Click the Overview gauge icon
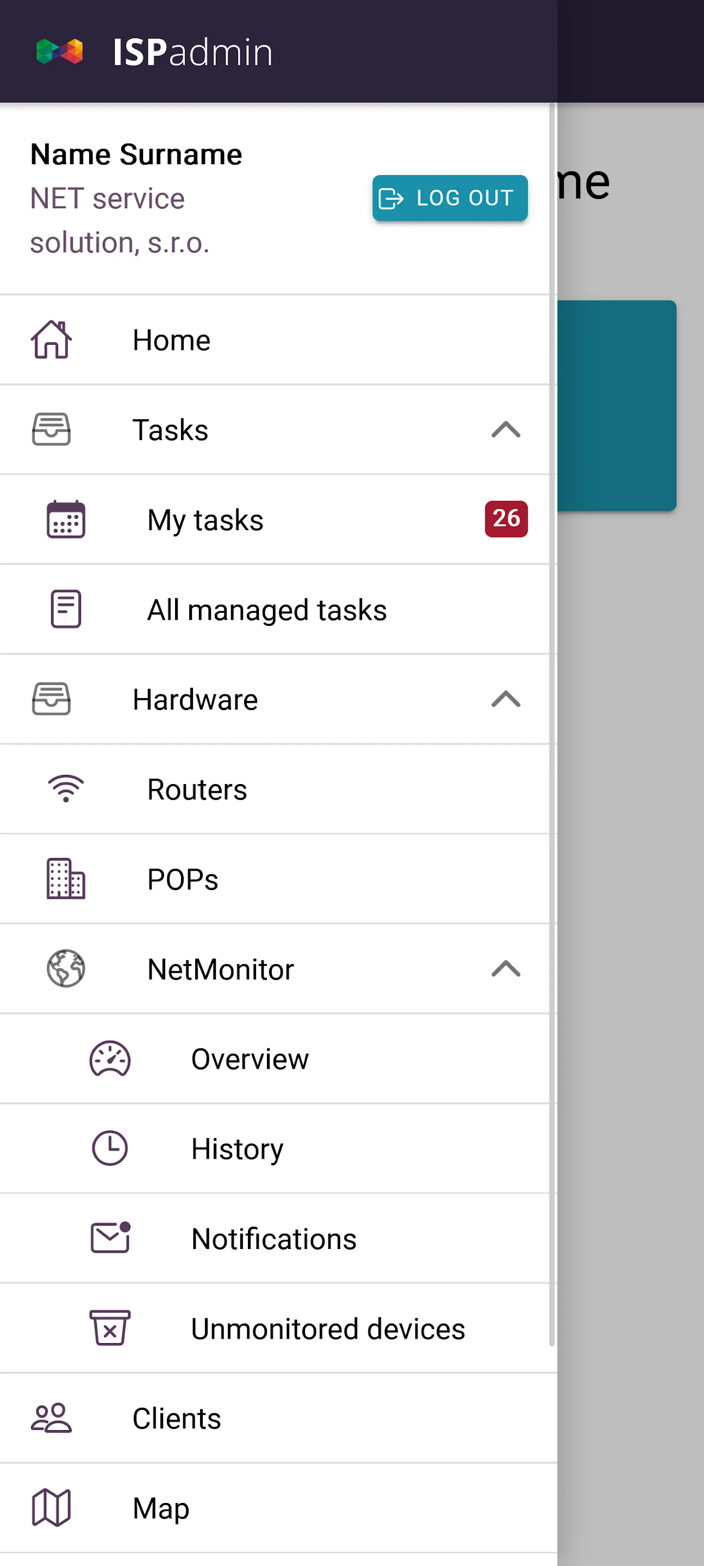The width and height of the screenshot is (704, 1566). click(110, 1059)
